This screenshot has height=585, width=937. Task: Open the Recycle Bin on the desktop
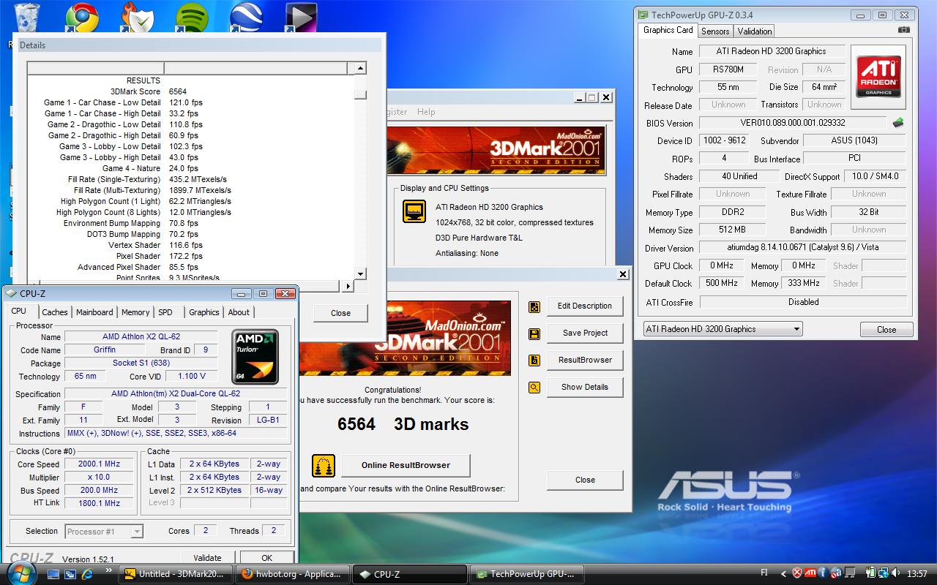(27, 16)
